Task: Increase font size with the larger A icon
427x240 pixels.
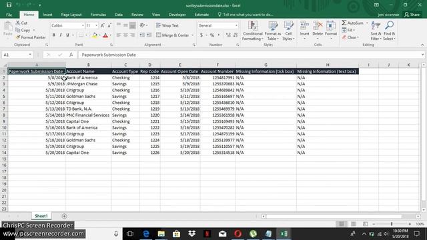Action: coord(102,25)
